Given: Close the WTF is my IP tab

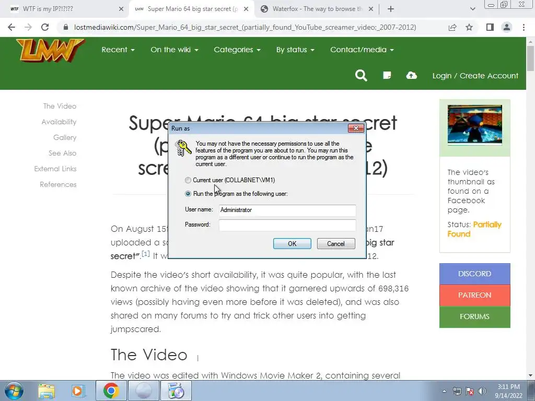Looking at the screenshot, I should (121, 9).
